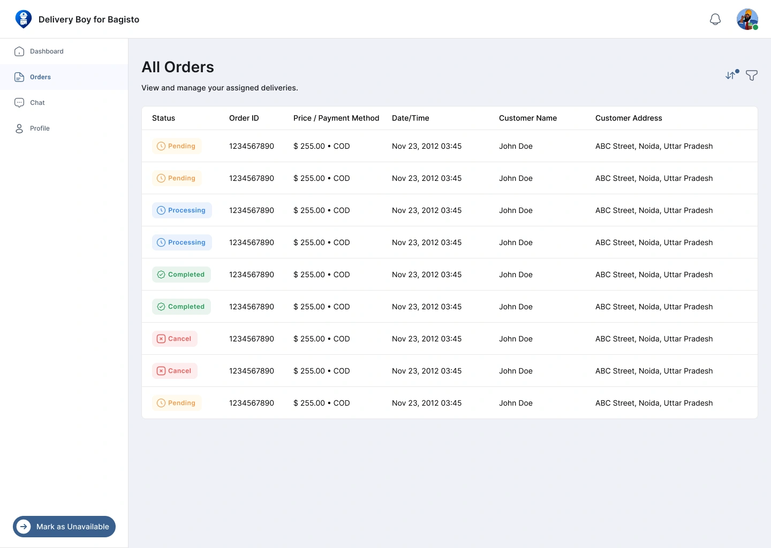Click the second Completed status badge
The width and height of the screenshot is (771, 548).
pos(182,307)
